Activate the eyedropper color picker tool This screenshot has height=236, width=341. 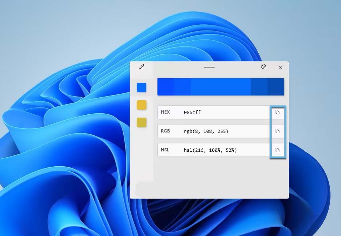tap(141, 67)
